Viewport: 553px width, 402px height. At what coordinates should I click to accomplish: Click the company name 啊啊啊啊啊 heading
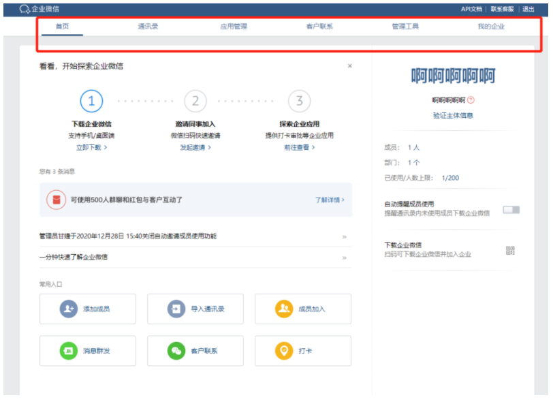pos(453,76)
